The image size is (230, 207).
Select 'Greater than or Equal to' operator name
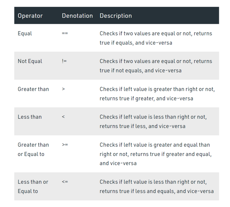point(33,149)
